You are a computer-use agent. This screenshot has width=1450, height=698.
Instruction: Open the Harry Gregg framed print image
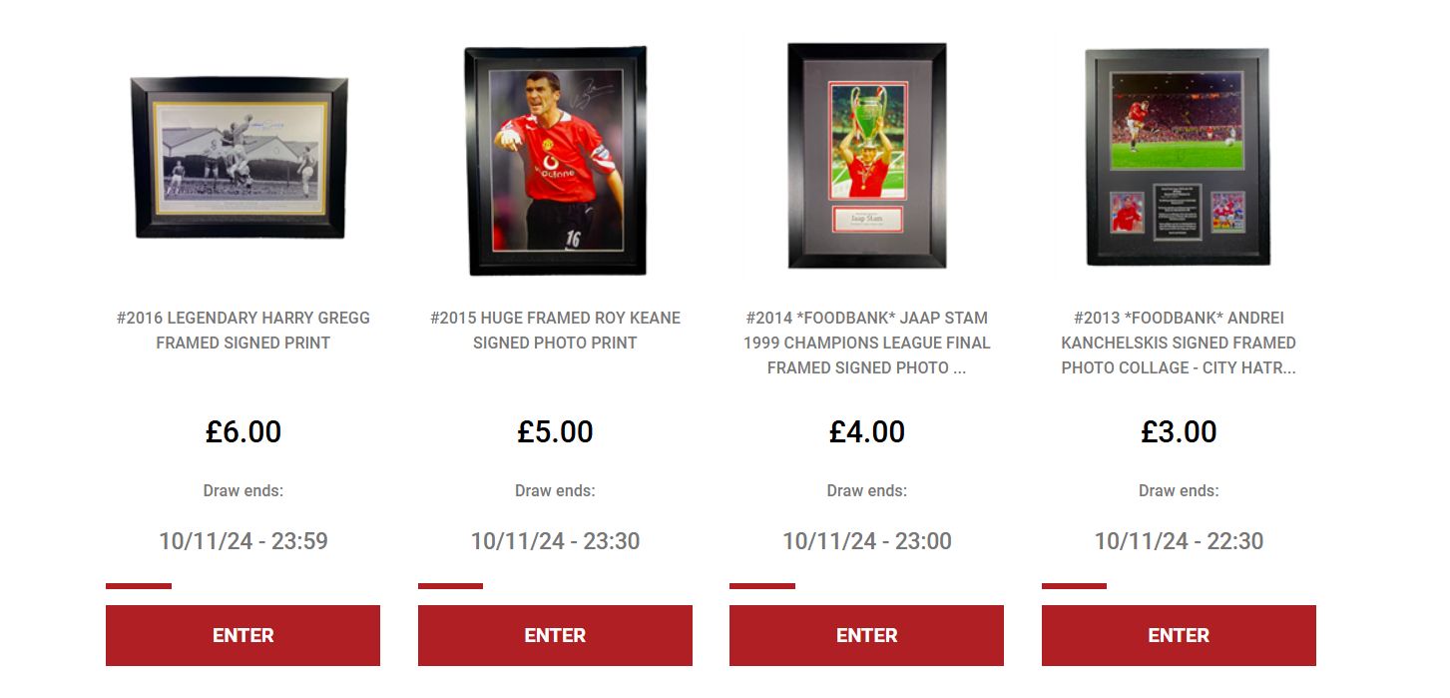[x=240, y=158]
